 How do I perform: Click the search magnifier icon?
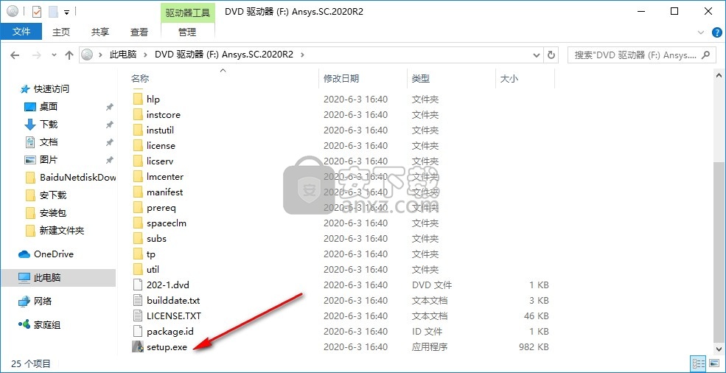[x=705, y=55]
